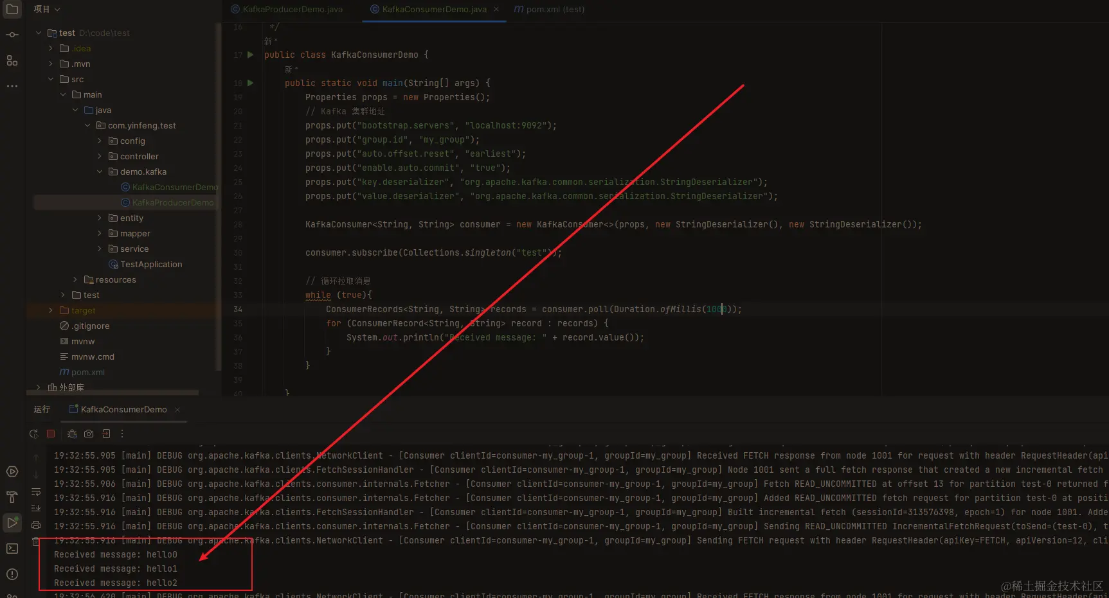Screen dimensions: 1109x598
Task: Click 'Received message: hello0' console line
Action: 116,554
